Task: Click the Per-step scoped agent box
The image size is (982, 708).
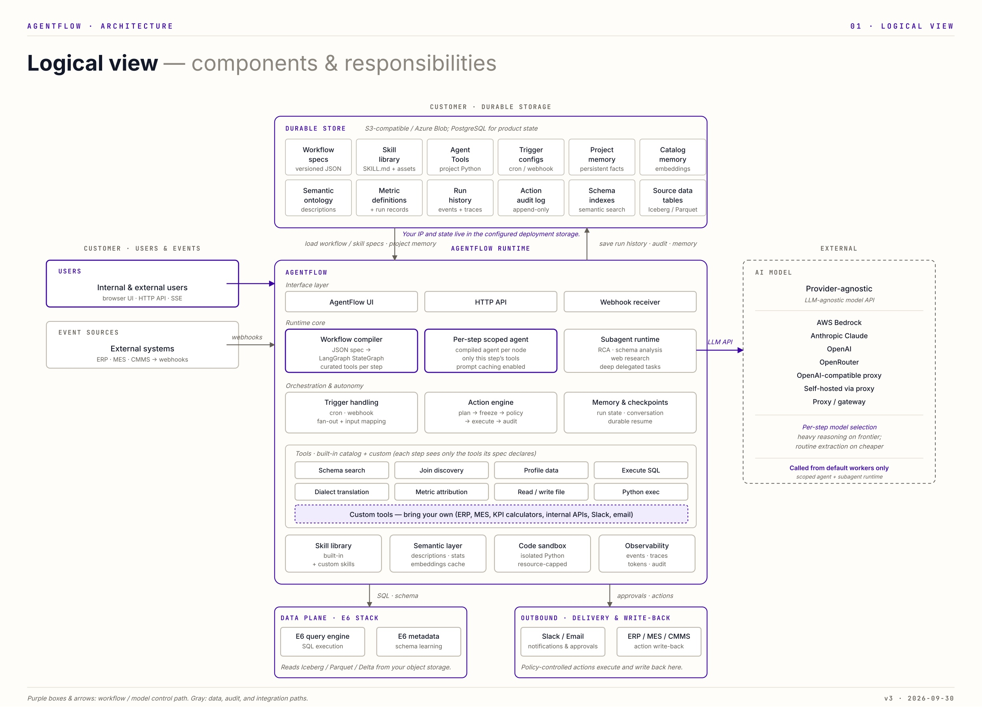Action: coord(490,351)
